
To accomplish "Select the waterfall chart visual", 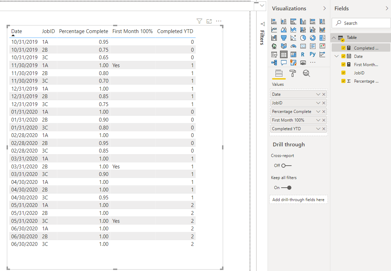I will [x=274, y=38].
